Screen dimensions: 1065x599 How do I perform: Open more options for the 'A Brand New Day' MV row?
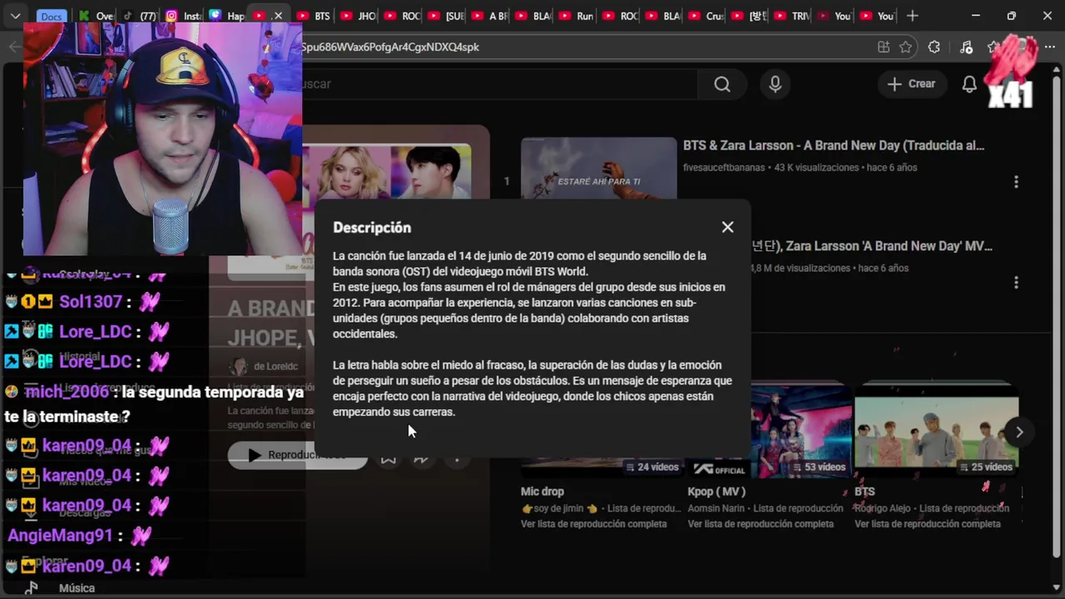[1016, 283]
